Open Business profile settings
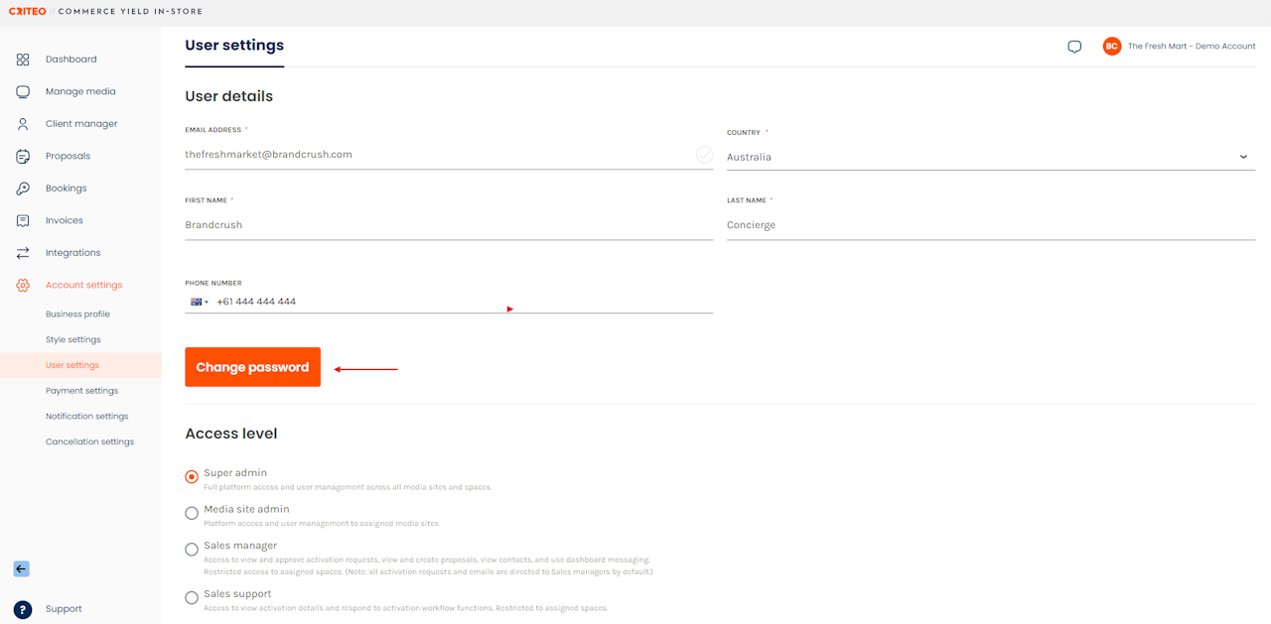 tap(77, 313)
